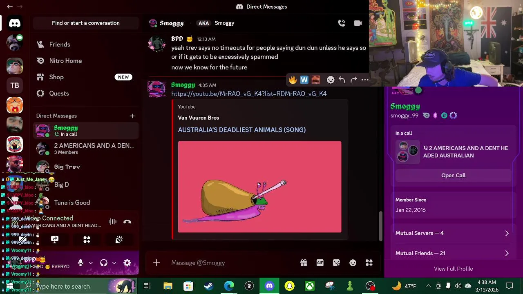Open the Discord Shop

(x=86, y=77)
